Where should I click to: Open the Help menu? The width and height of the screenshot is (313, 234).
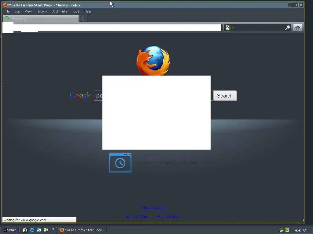coord(87,11)
